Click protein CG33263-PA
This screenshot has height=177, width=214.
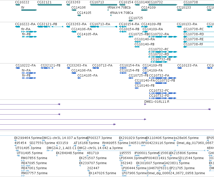[x=77, y=65]
